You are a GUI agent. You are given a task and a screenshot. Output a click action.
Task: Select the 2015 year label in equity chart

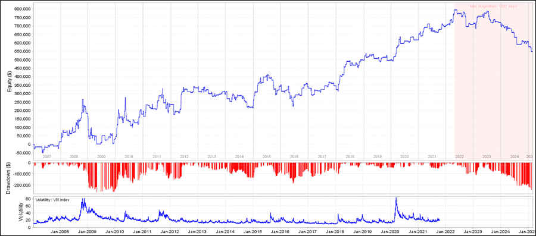click(x=267, y=157)
